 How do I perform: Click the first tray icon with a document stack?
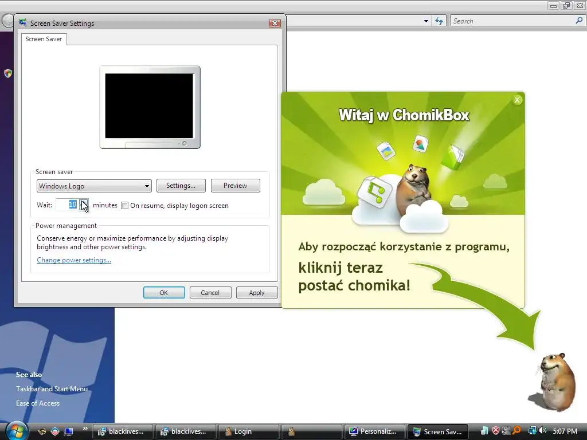(484, 431)
